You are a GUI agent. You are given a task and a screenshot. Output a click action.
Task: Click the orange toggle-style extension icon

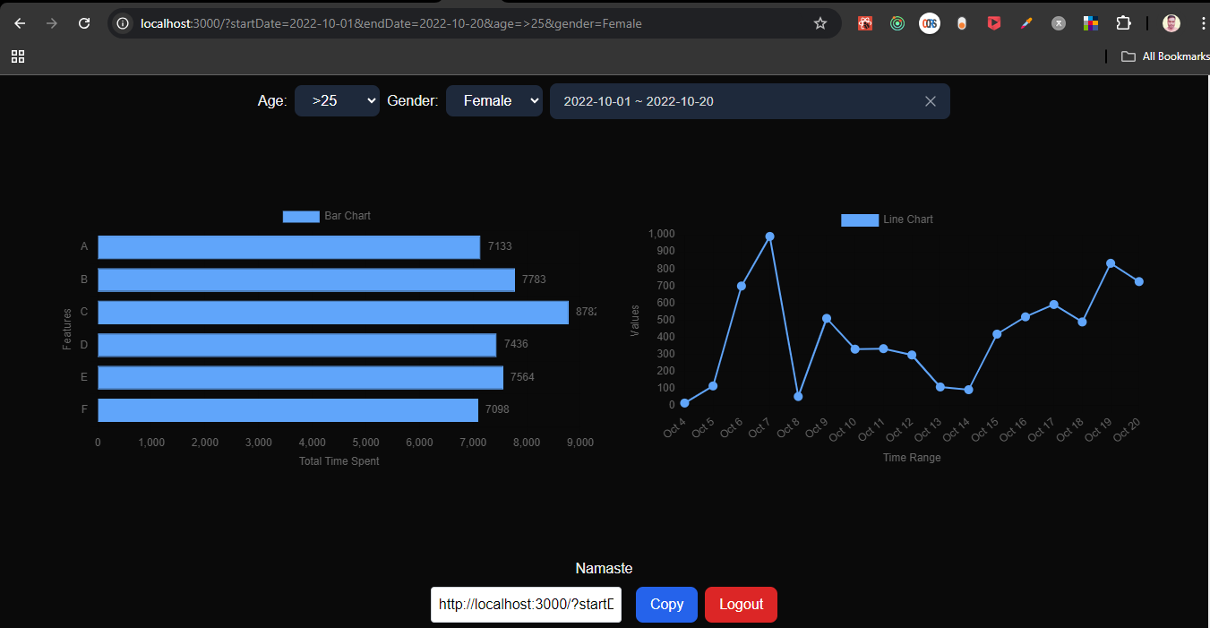pyautogui.click(x=962, y=22)
